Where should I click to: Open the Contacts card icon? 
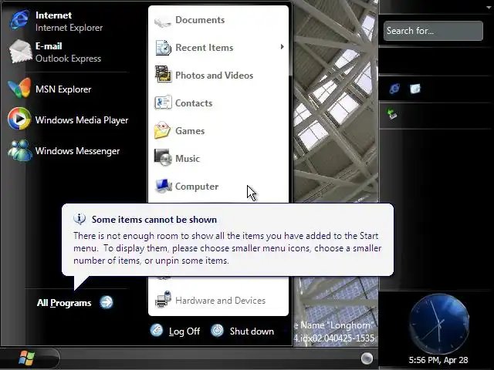click(163, 103)
